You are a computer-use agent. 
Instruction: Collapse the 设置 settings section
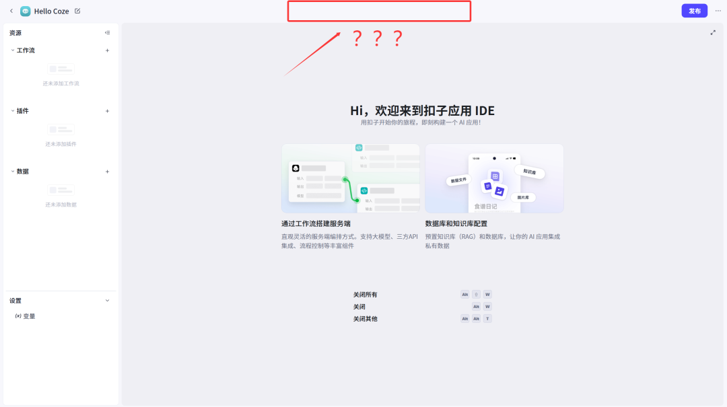107,301
